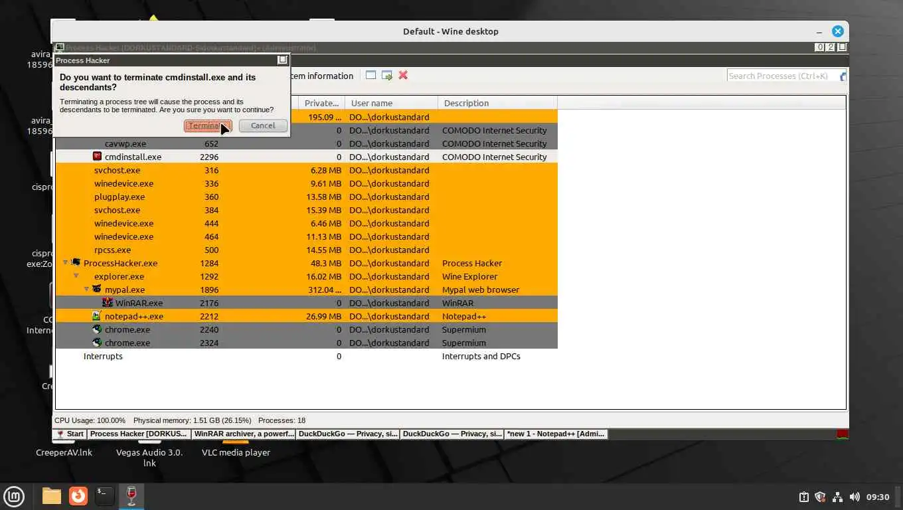This screenshot has width=903, height=510.
Task: Collapse the explorer.exe tree node
Action: point(76,276)
